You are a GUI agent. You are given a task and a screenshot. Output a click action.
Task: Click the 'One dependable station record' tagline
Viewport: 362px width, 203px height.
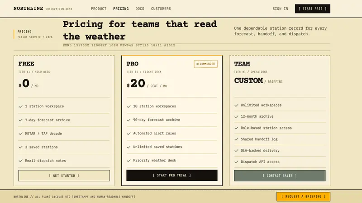(280, 31)
